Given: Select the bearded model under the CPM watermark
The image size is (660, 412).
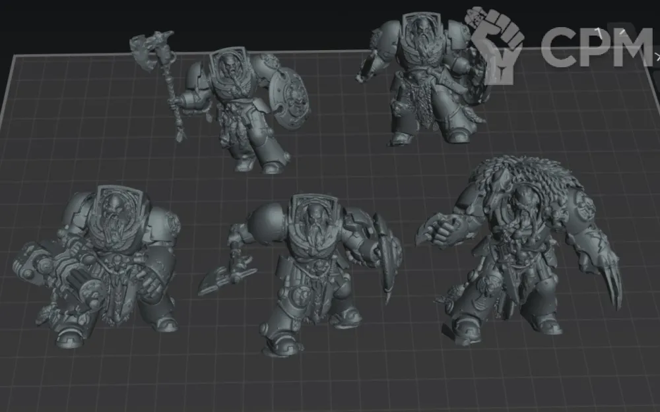Looking at the screenshot, I should (x=423, y=78).
